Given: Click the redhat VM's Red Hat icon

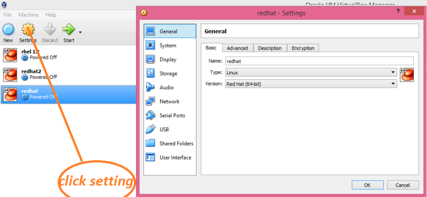Looking at the screenshot, I should [10, 95].
